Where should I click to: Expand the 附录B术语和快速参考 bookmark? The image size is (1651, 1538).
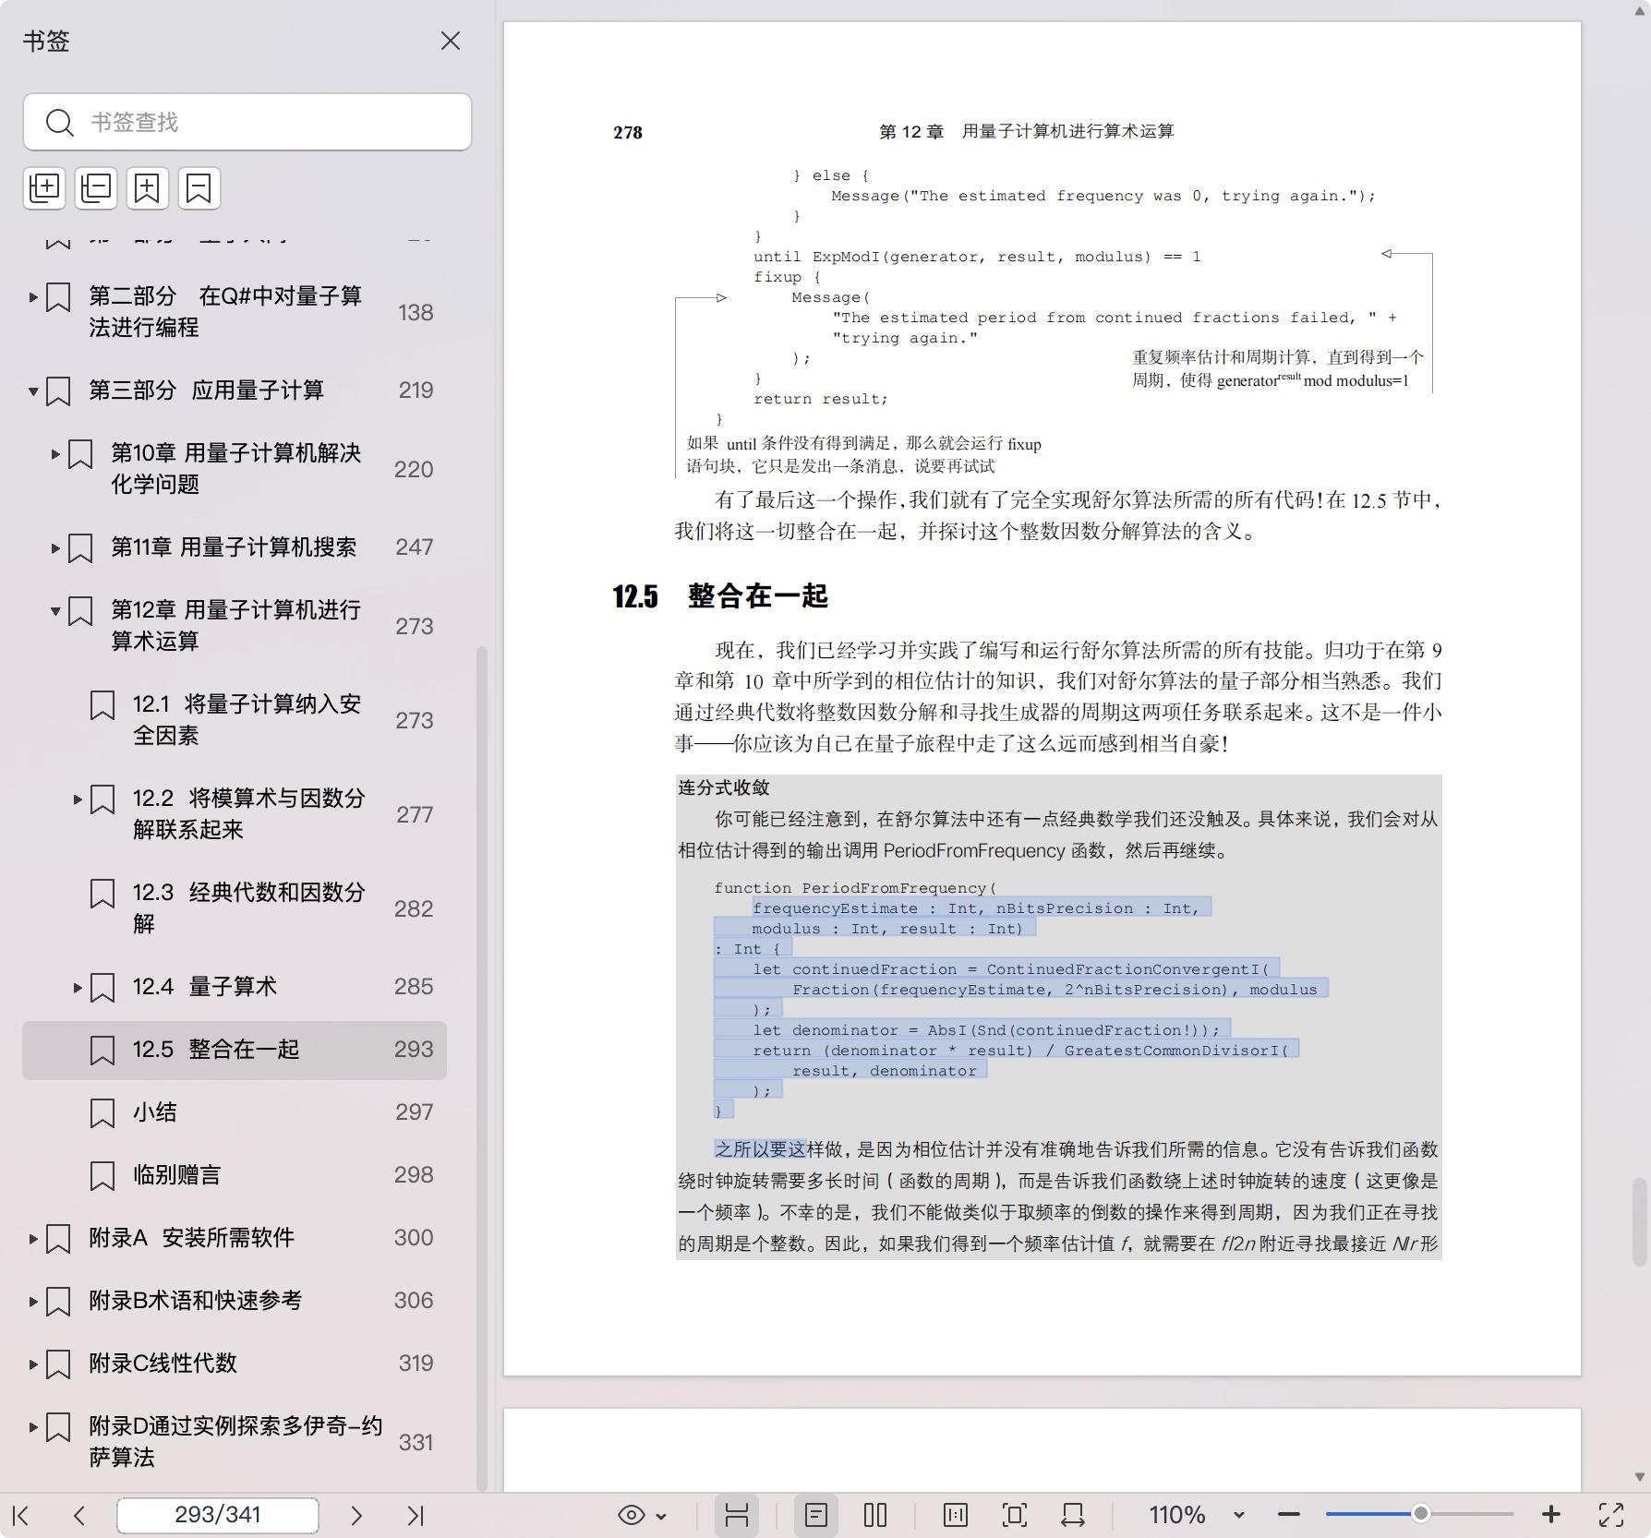[x=33, y=1302]
